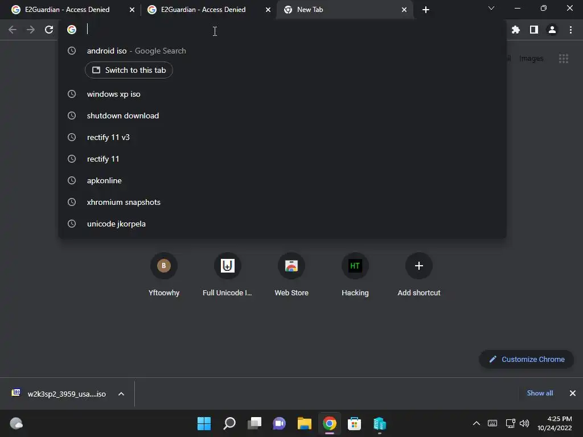Click Switch to this tab button

(129, 70)
